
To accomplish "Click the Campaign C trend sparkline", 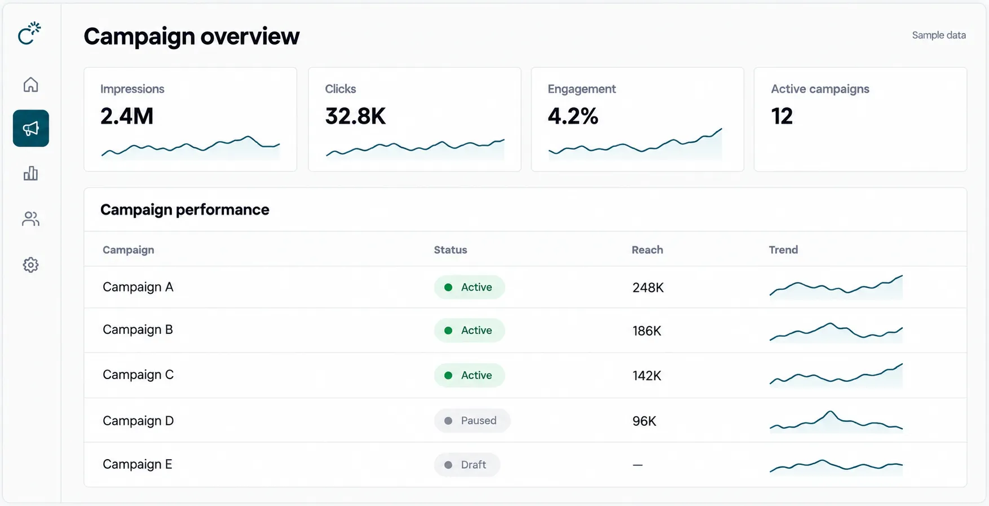I will pos(836,375).
